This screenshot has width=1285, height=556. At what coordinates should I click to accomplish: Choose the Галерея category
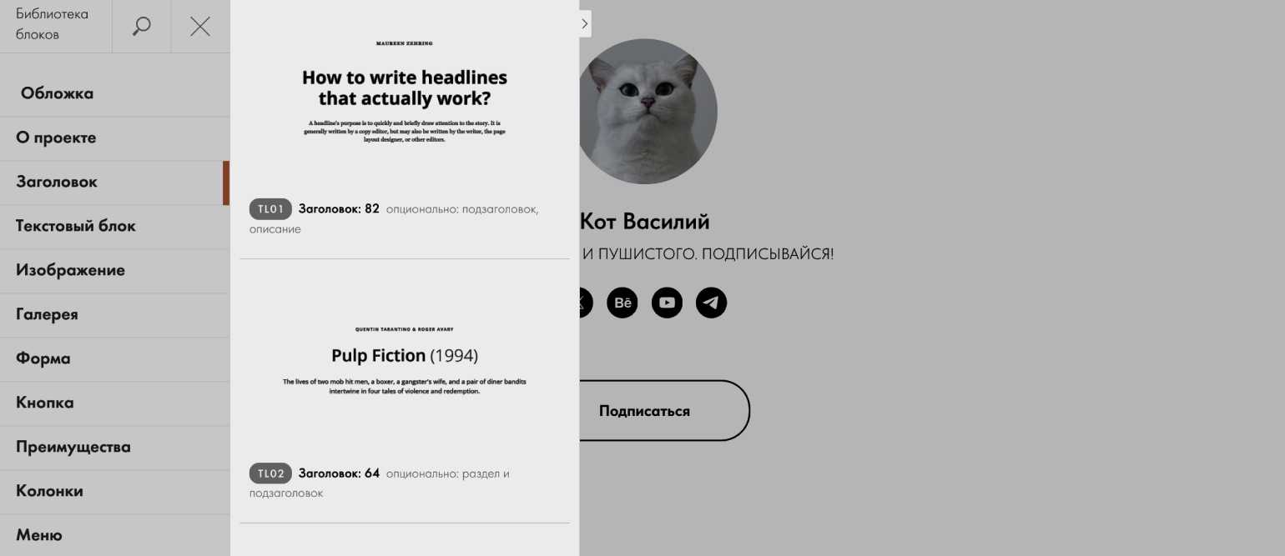tap(47, 314)
